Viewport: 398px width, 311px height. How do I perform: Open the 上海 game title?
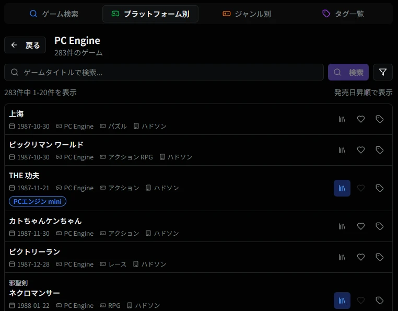pos(16,114)
